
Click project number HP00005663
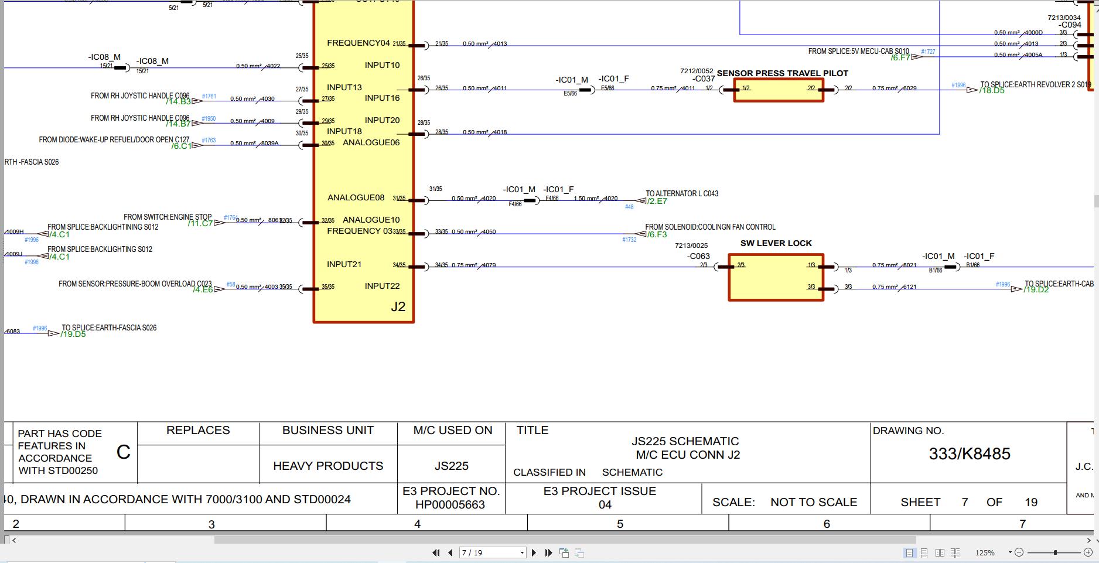pos(450,504)
